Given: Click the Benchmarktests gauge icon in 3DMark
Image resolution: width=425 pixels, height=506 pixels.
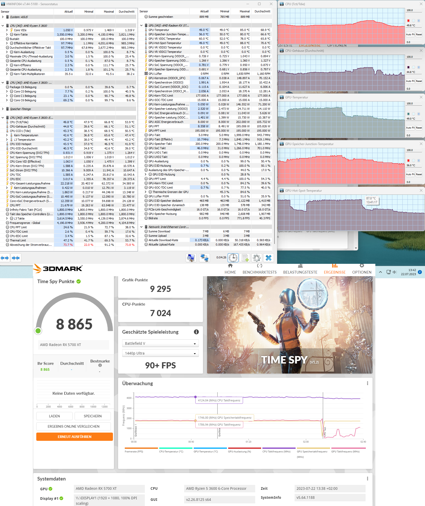Looking at the screenshot, I should [x=260, y=266].
